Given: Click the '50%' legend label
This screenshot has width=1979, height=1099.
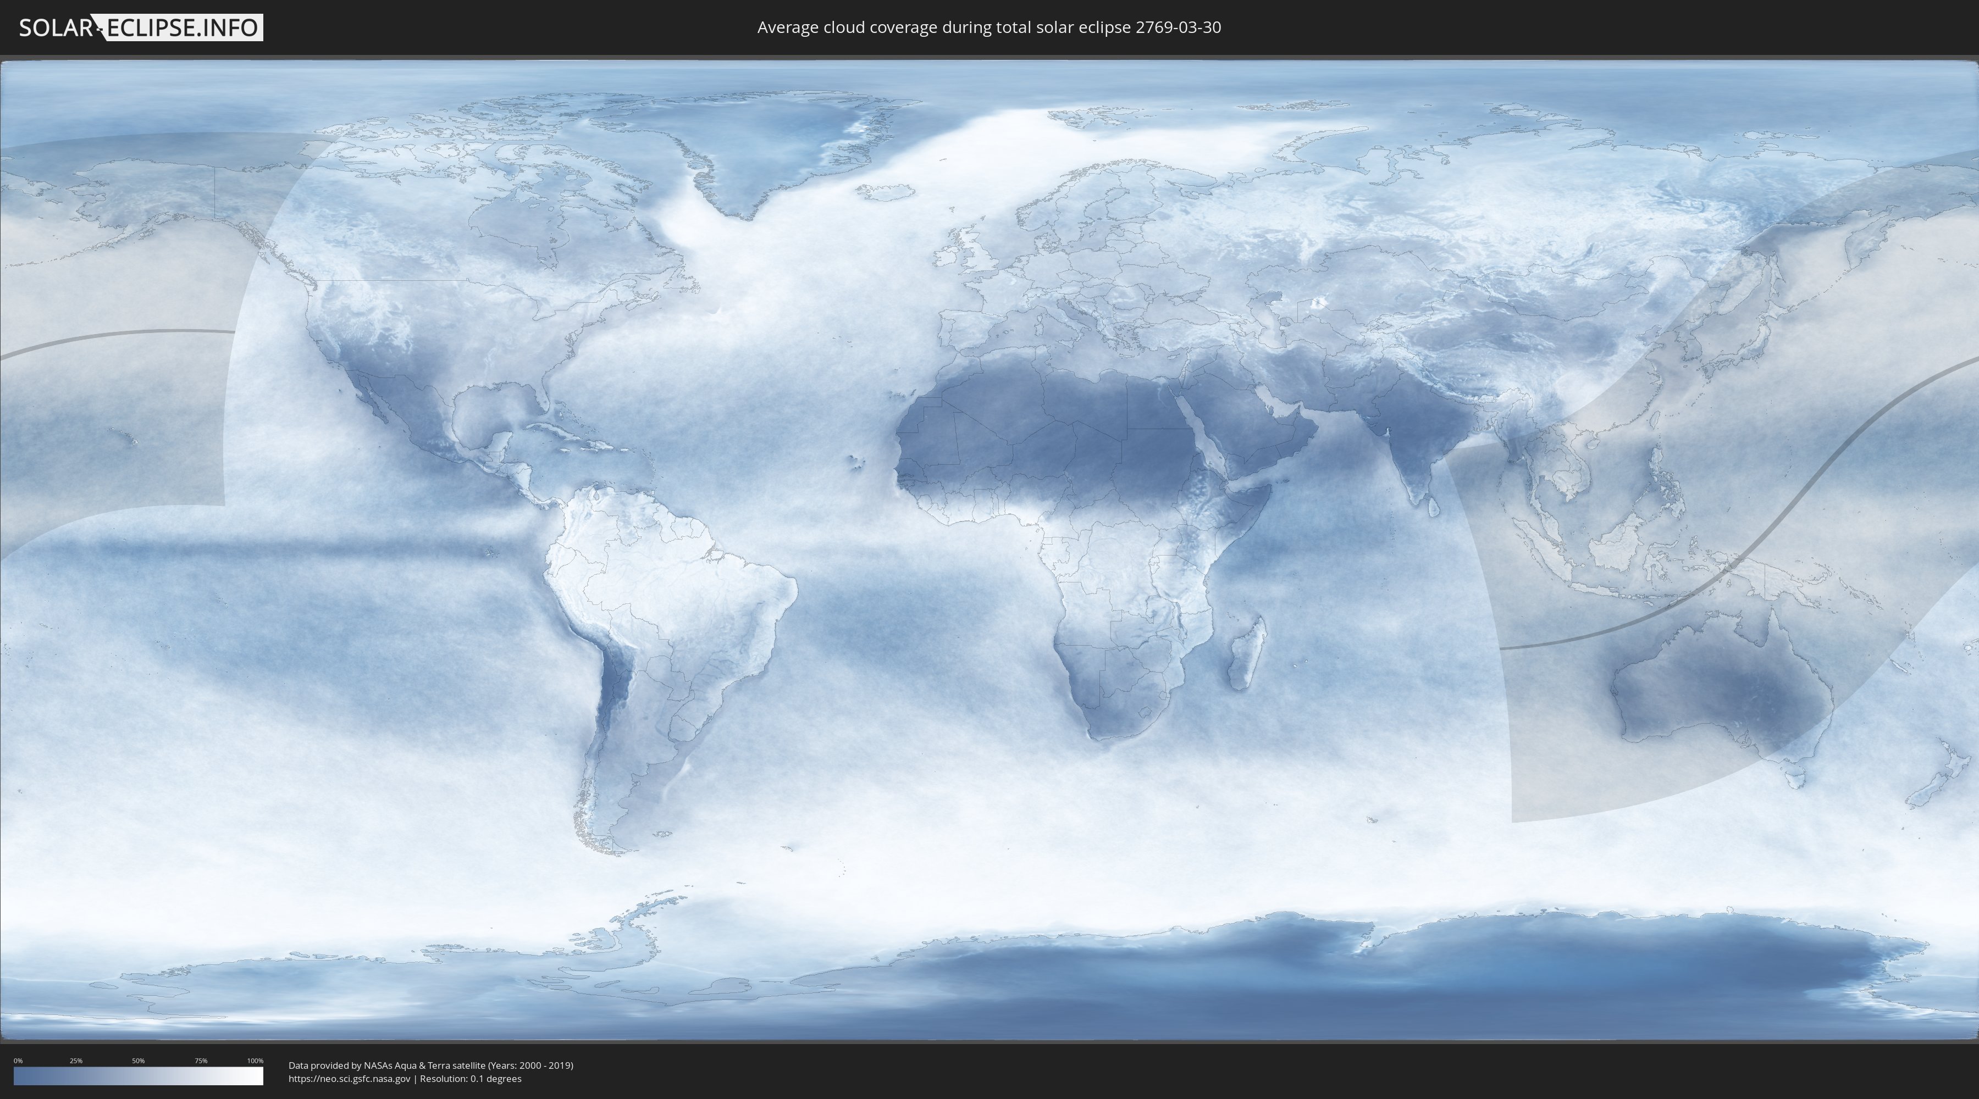Looking at the screenshot, I should (x=139, y=1061).
